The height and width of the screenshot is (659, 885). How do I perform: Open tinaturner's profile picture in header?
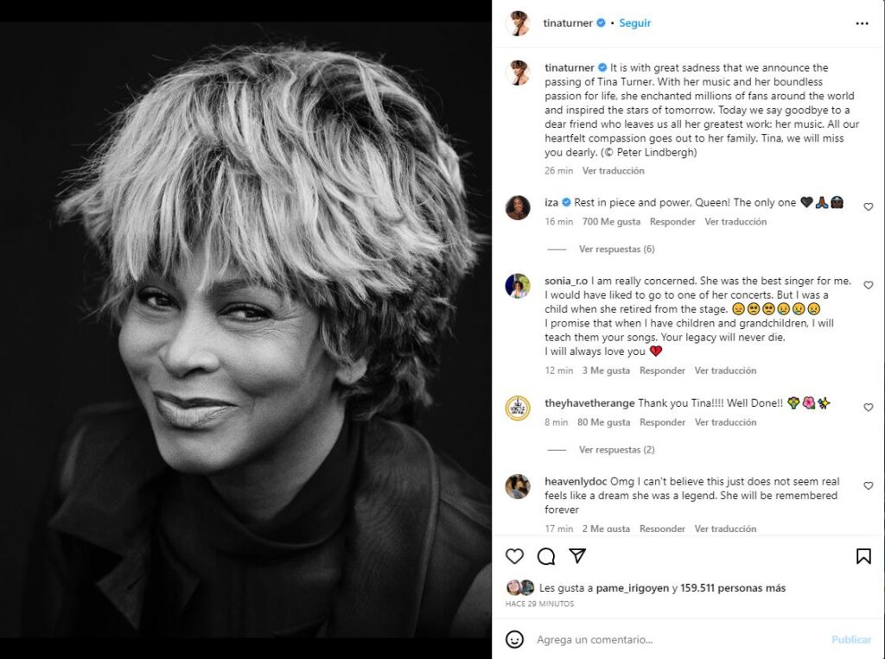click(518, 23)
